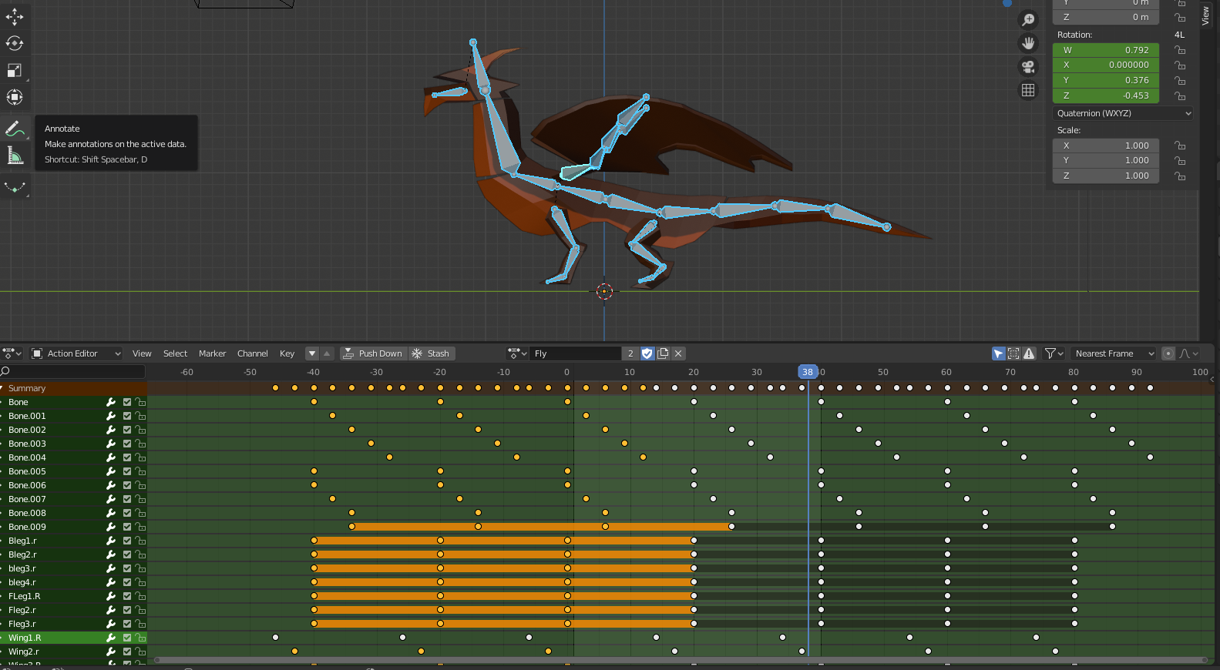Unlink the Fly action with the X icon
Screen dimensions: 1220x670
point(678,353)
